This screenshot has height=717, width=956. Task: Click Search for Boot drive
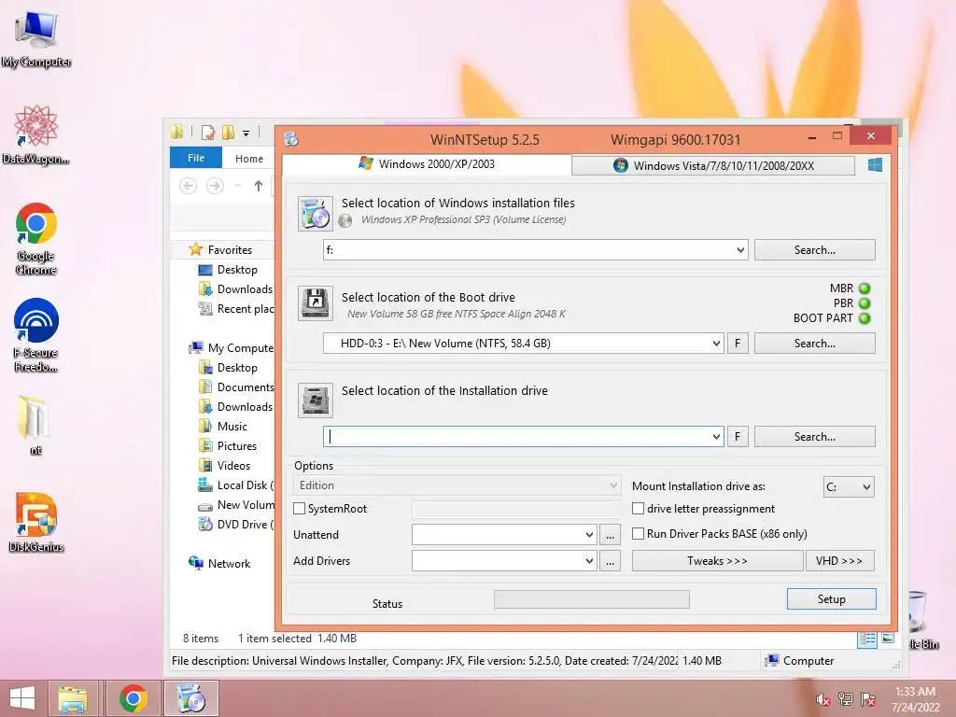click(814, 344)
